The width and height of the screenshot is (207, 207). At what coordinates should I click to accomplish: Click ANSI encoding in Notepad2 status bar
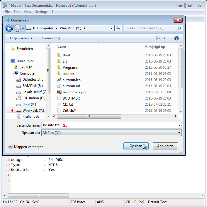(x=101, y=202)
